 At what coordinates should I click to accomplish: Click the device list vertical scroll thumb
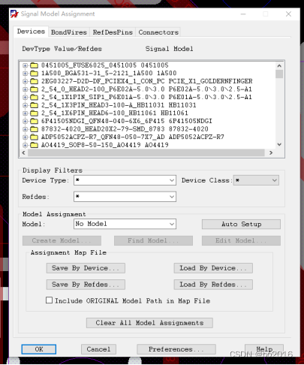(x=279, y=74)
